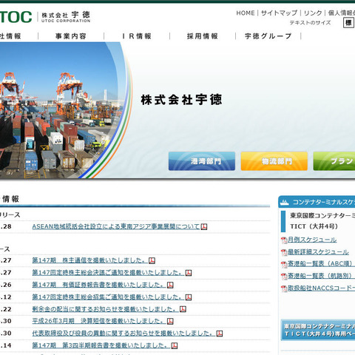Open PDF icon beside 第147回定時株主総会招集ご通知
Screen dimensions: 355x355
click(189, 297)
